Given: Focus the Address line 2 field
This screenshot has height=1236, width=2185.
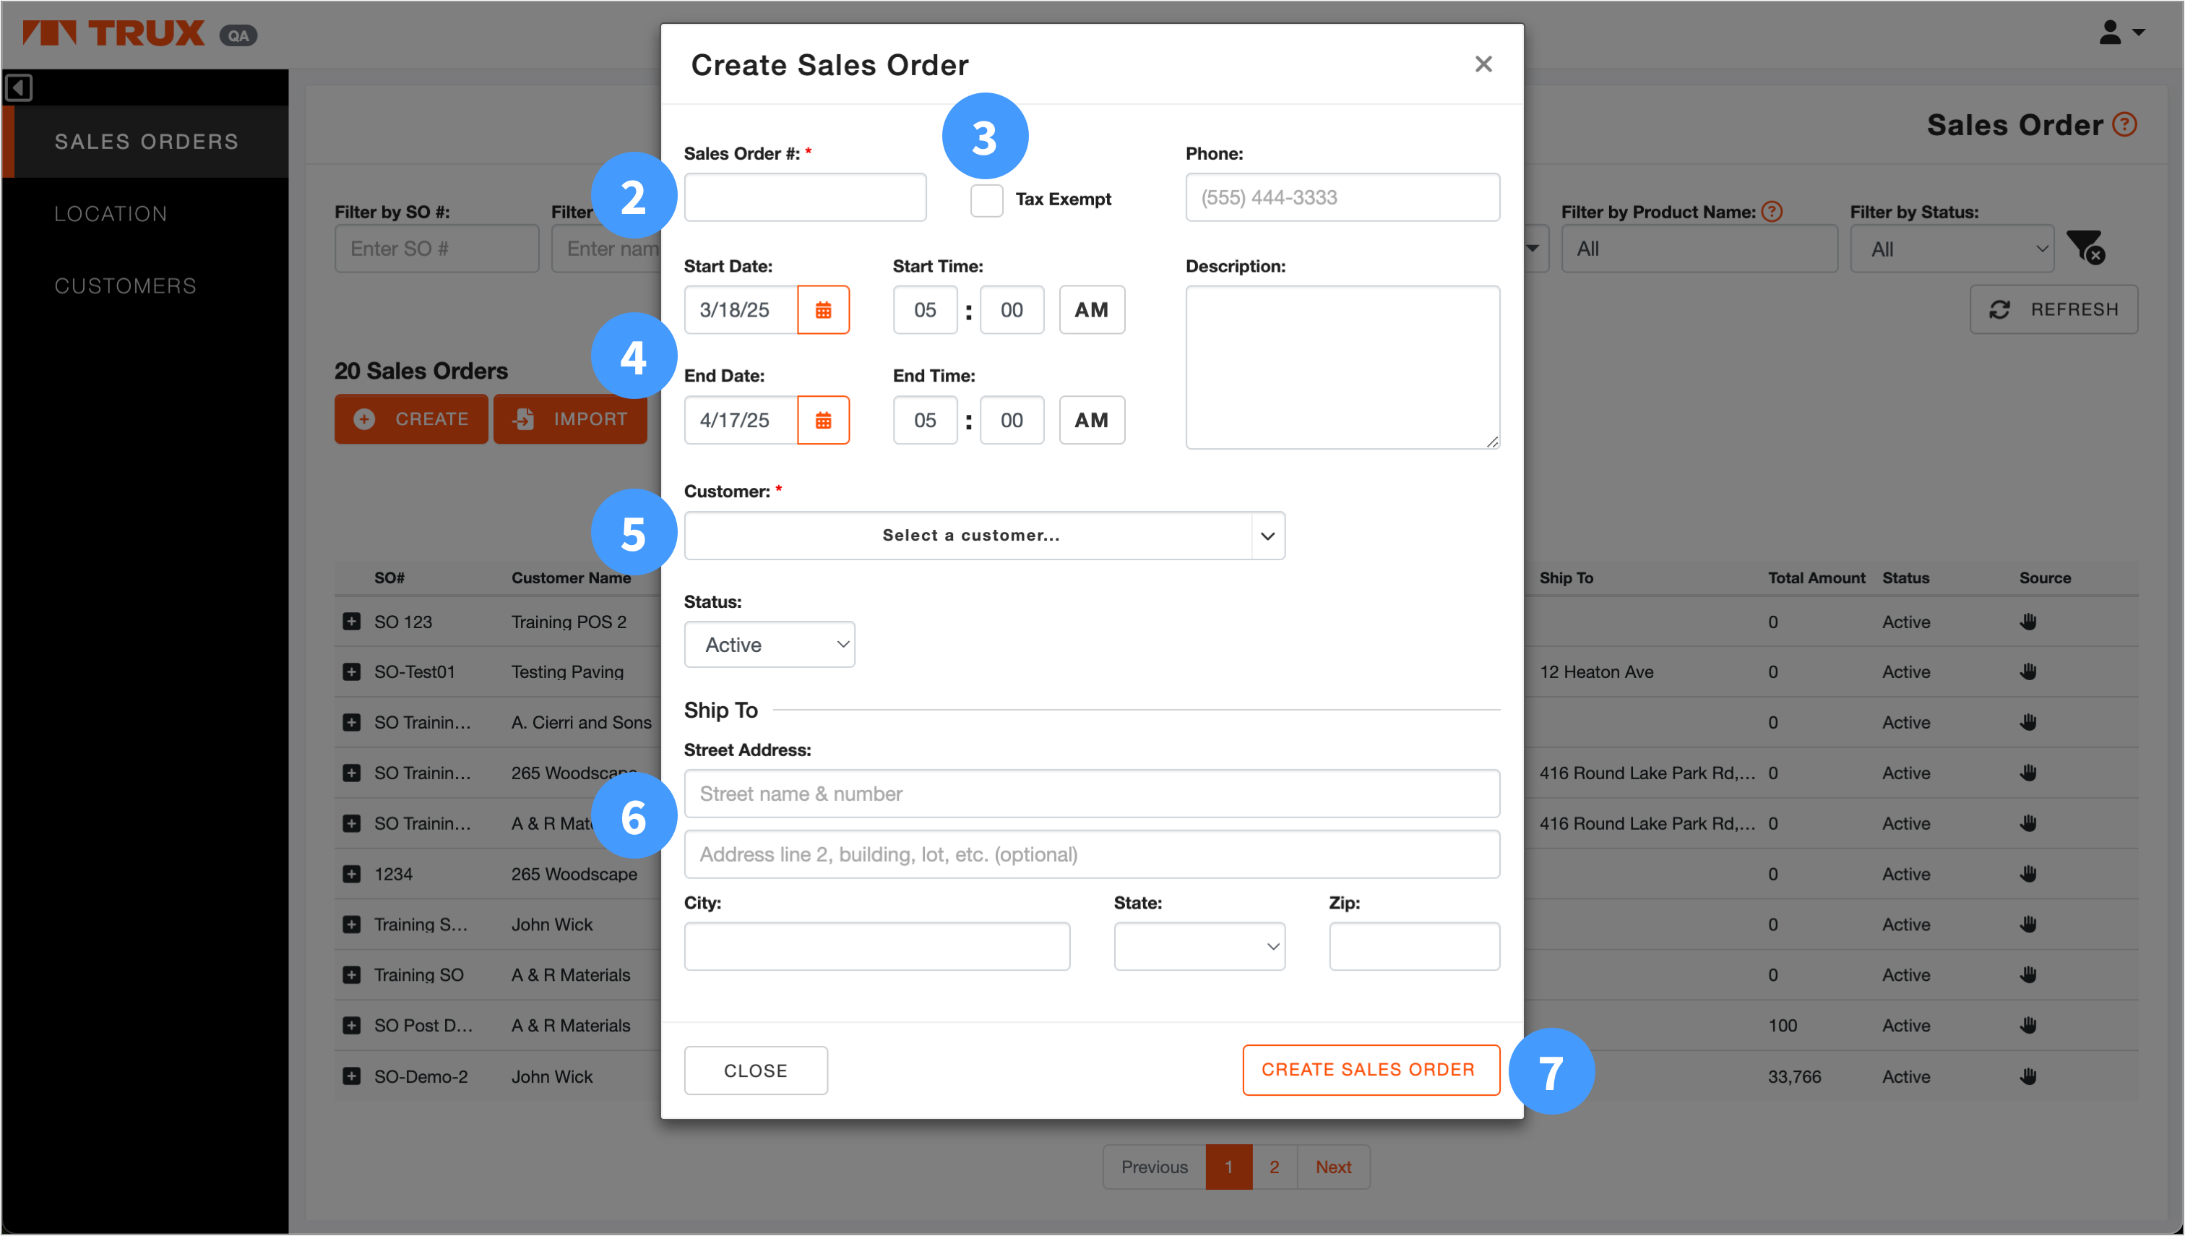Looking at the screenshot, I should click(1092, 855).
